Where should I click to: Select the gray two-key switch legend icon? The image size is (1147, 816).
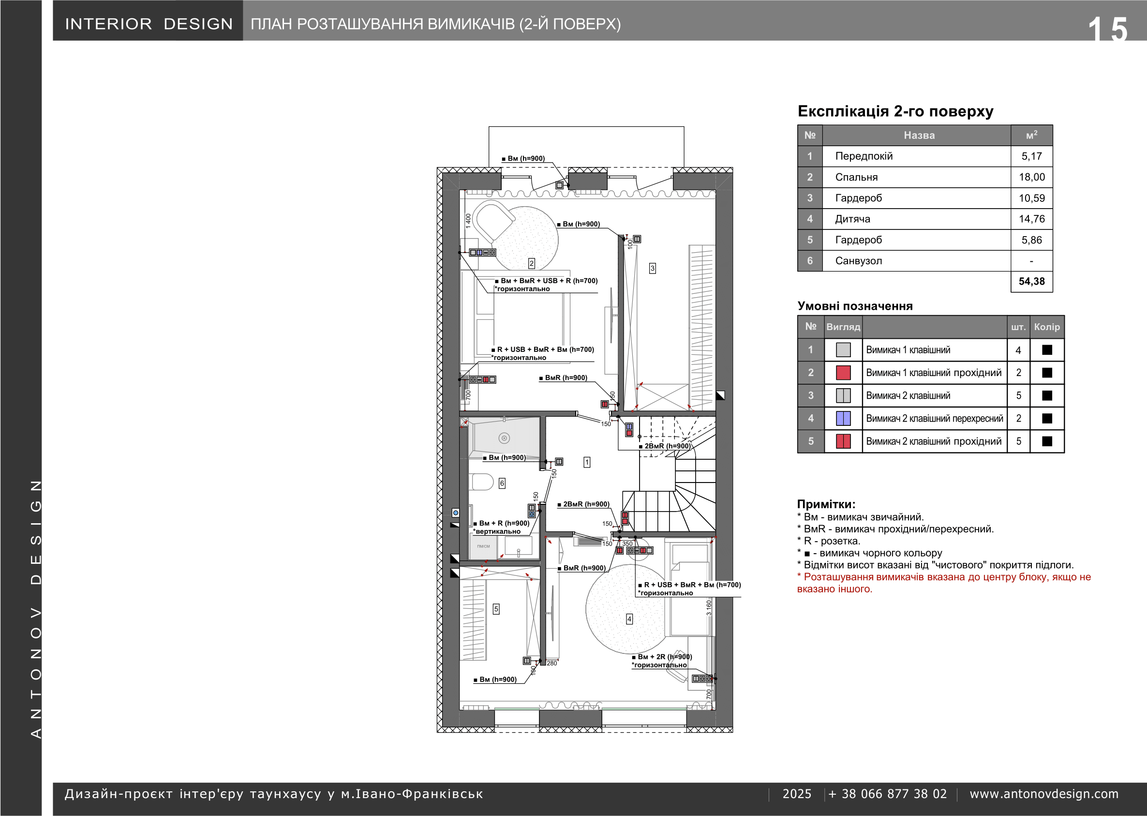[x=843, y=395]
